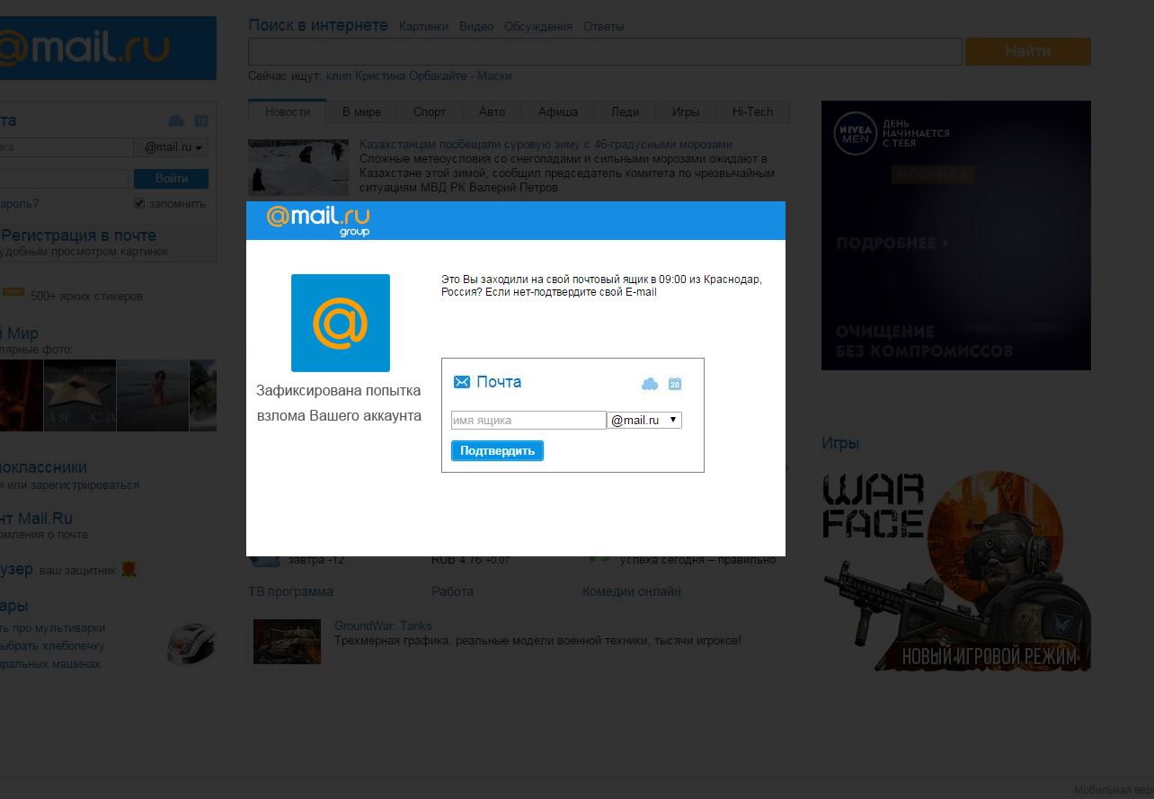Click the Подтвердить button
This screenshot has height=799, width=1154.
[497, 450]
